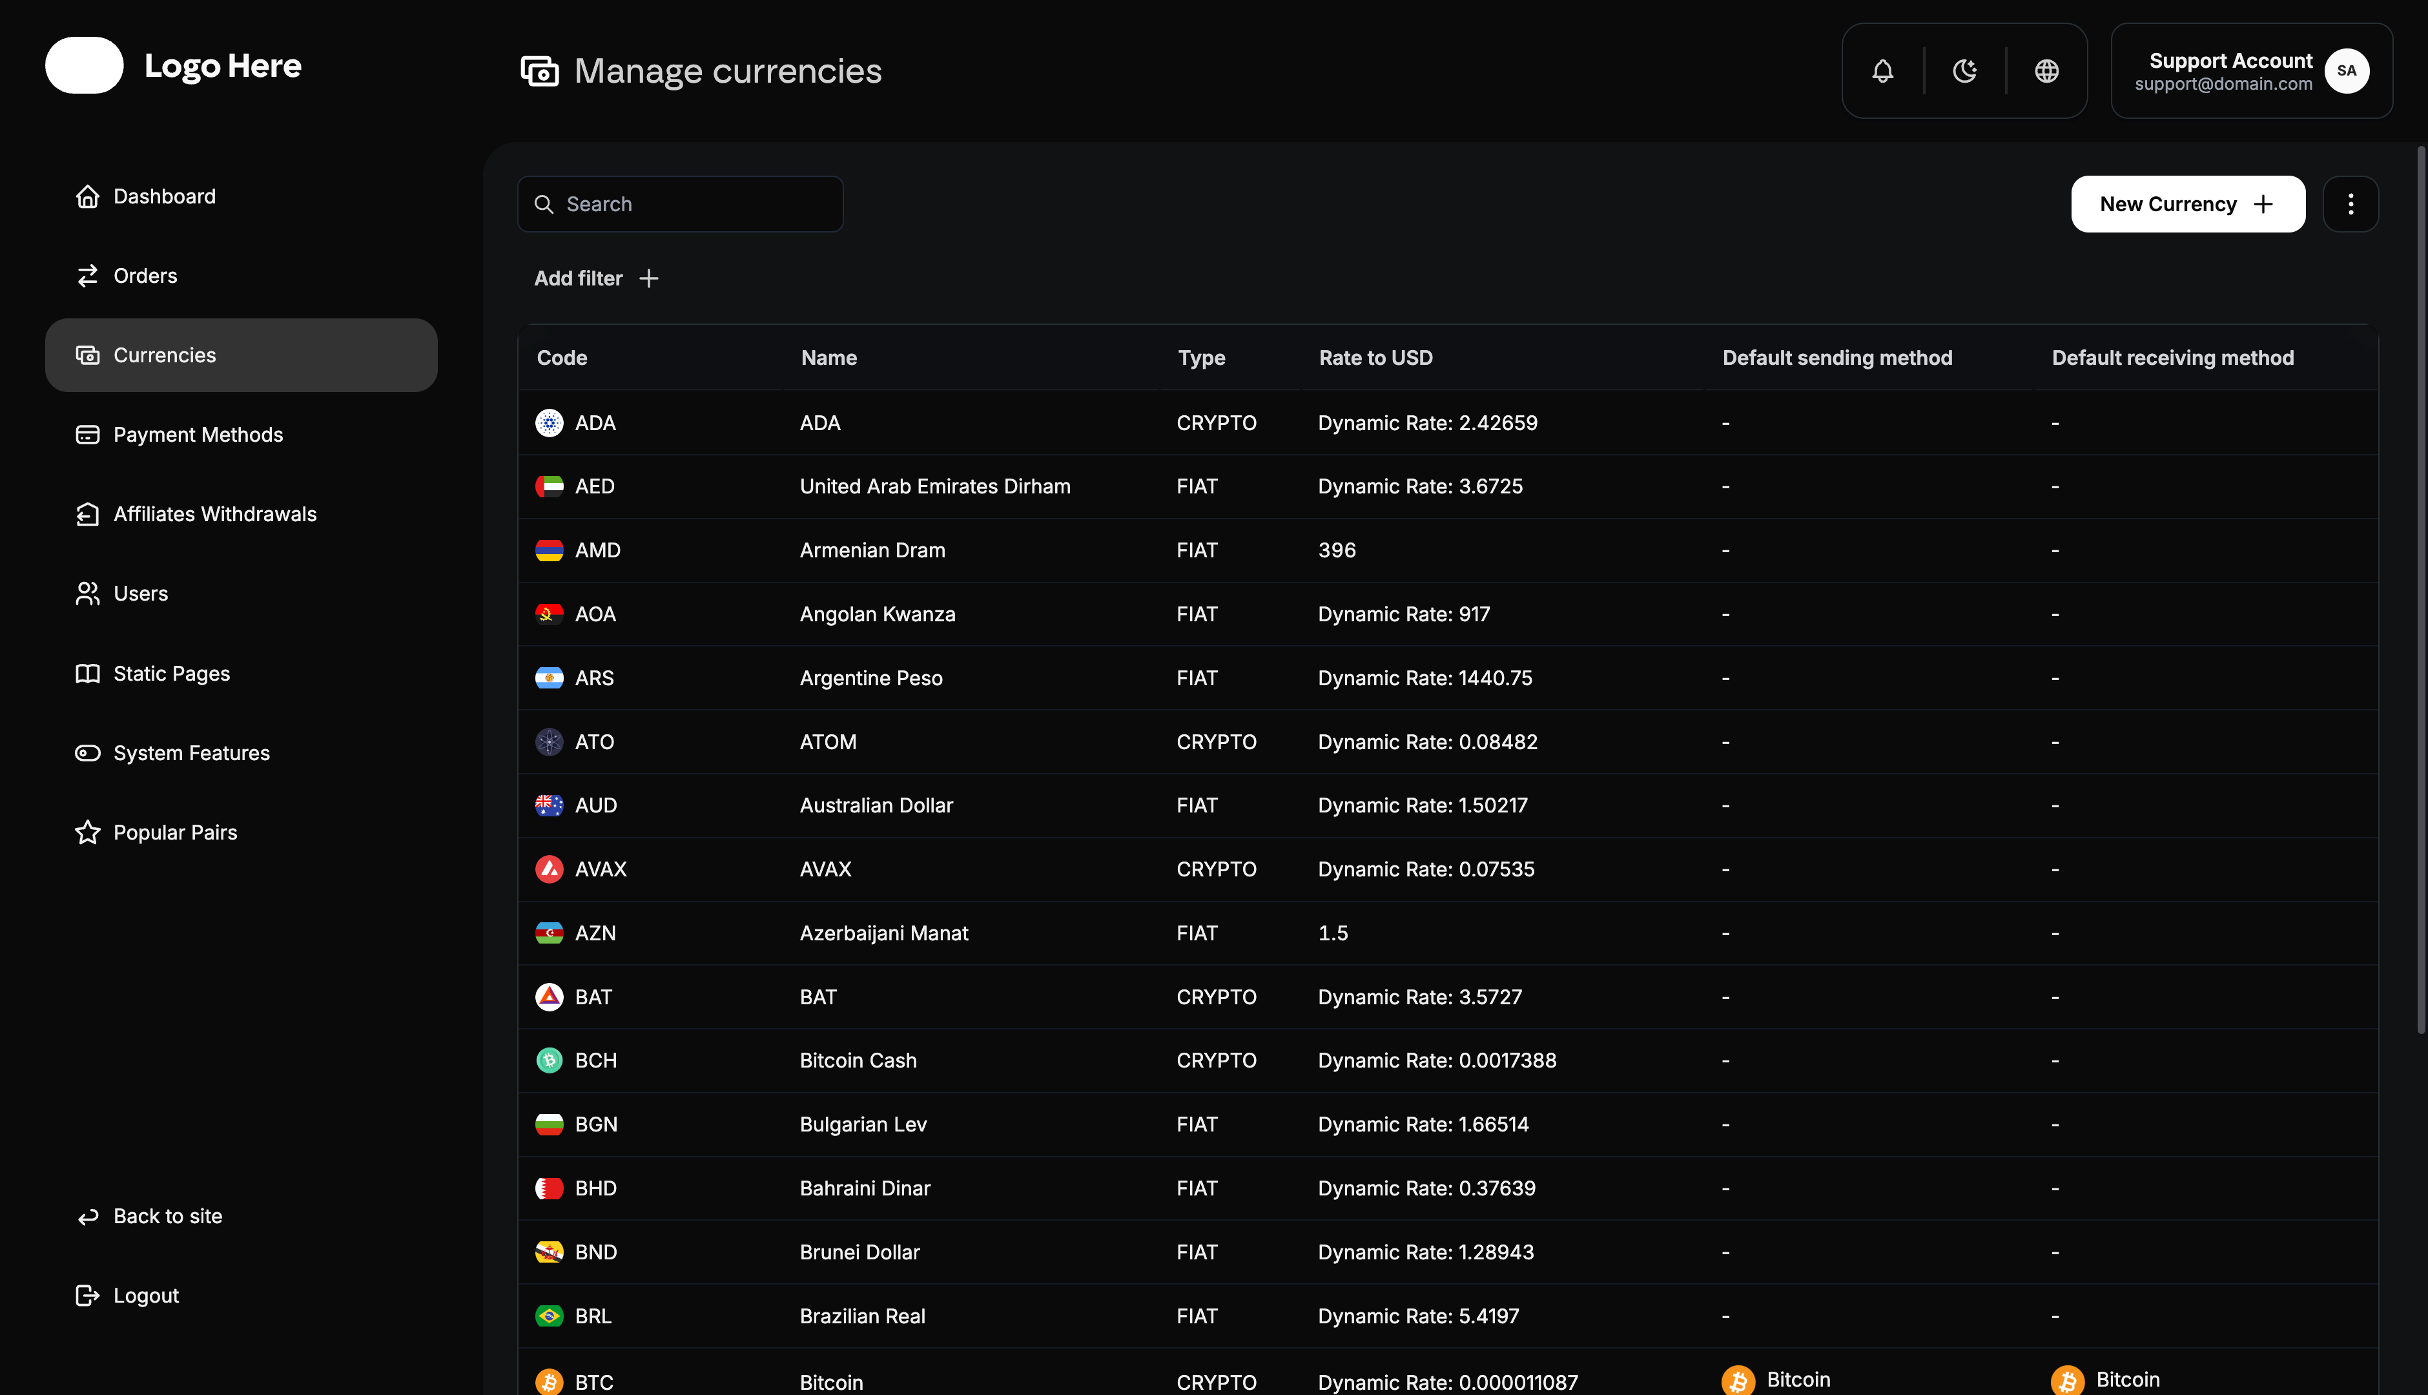Screen dimensions: 2428x1395
Task: Click the Bitcoin icon in default sending method
Action: click(x=1738, y=1379)
